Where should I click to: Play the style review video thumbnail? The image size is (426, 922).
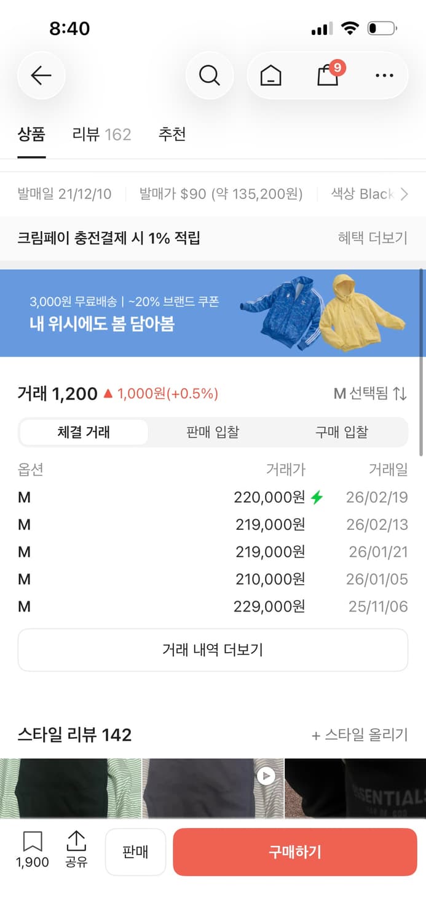click(x=267, y=776)
